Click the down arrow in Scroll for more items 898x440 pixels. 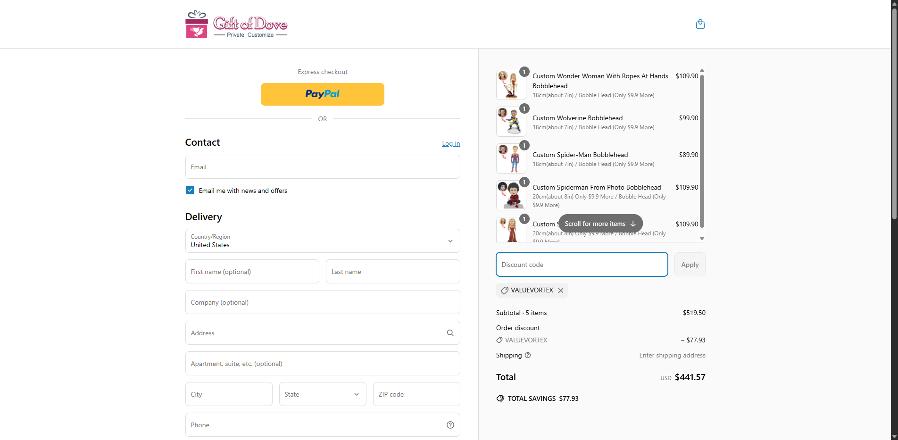(x=633, y=224)
